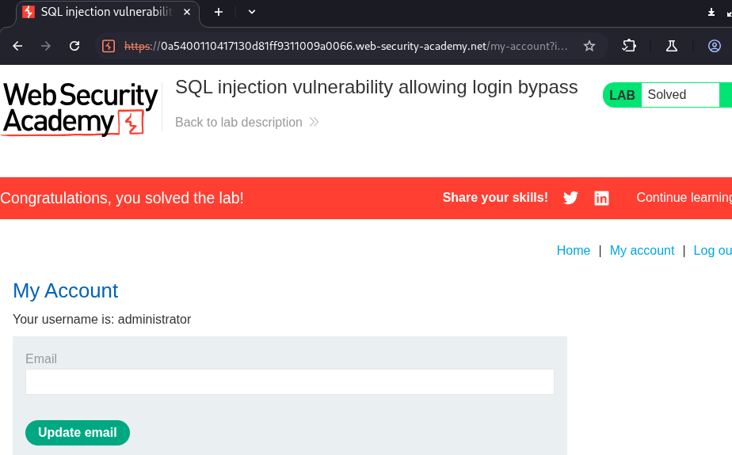Viewport: 732px width, 455px height.
Task: Click the 'Your username is: administrator' text
Action: tap(101, 320)
